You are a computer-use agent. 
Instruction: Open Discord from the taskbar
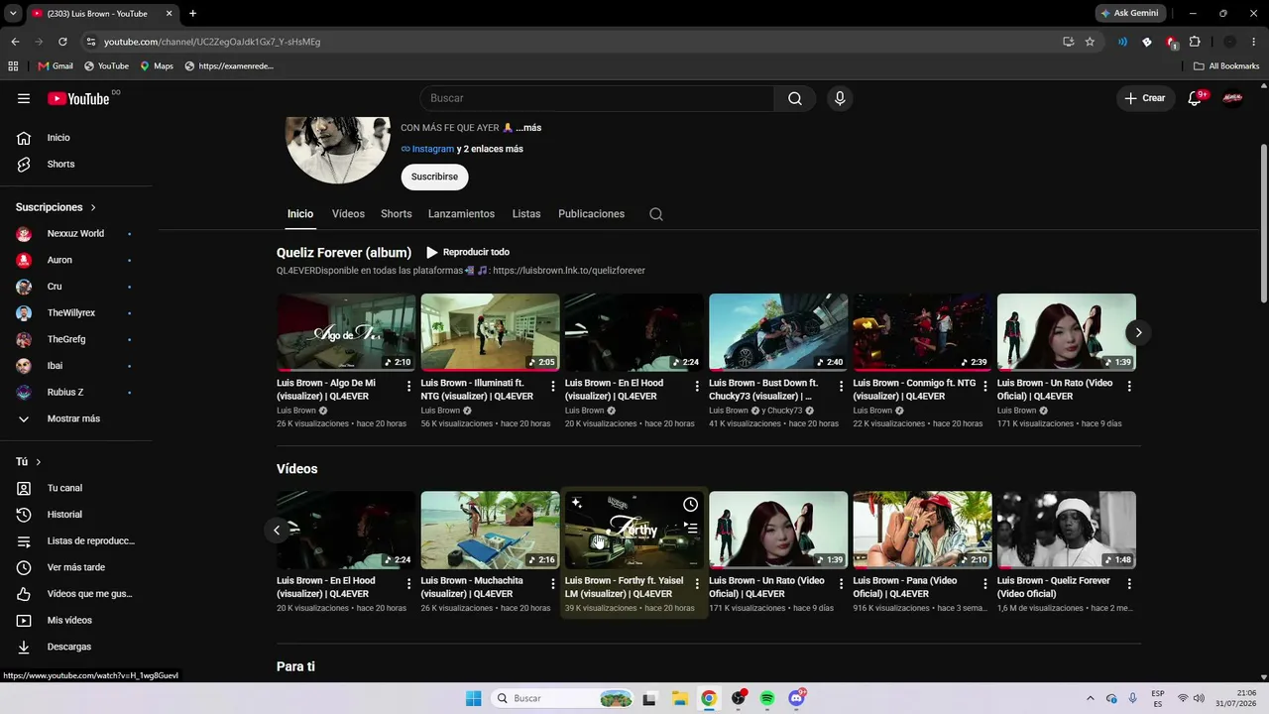pyautogui.click(x=796, y=698)
